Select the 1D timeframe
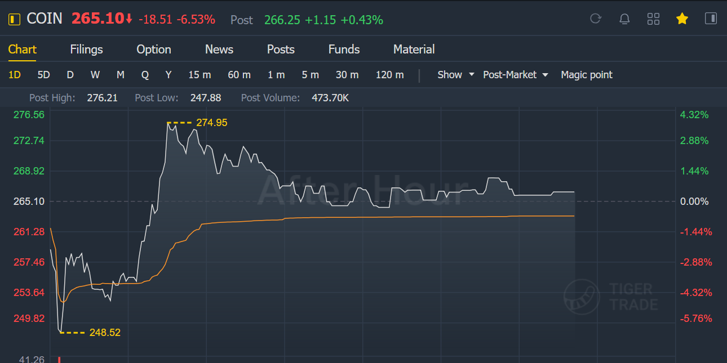The height and width of the screenshot is (363, 727). pyautogui.click(x=15, y=75)
